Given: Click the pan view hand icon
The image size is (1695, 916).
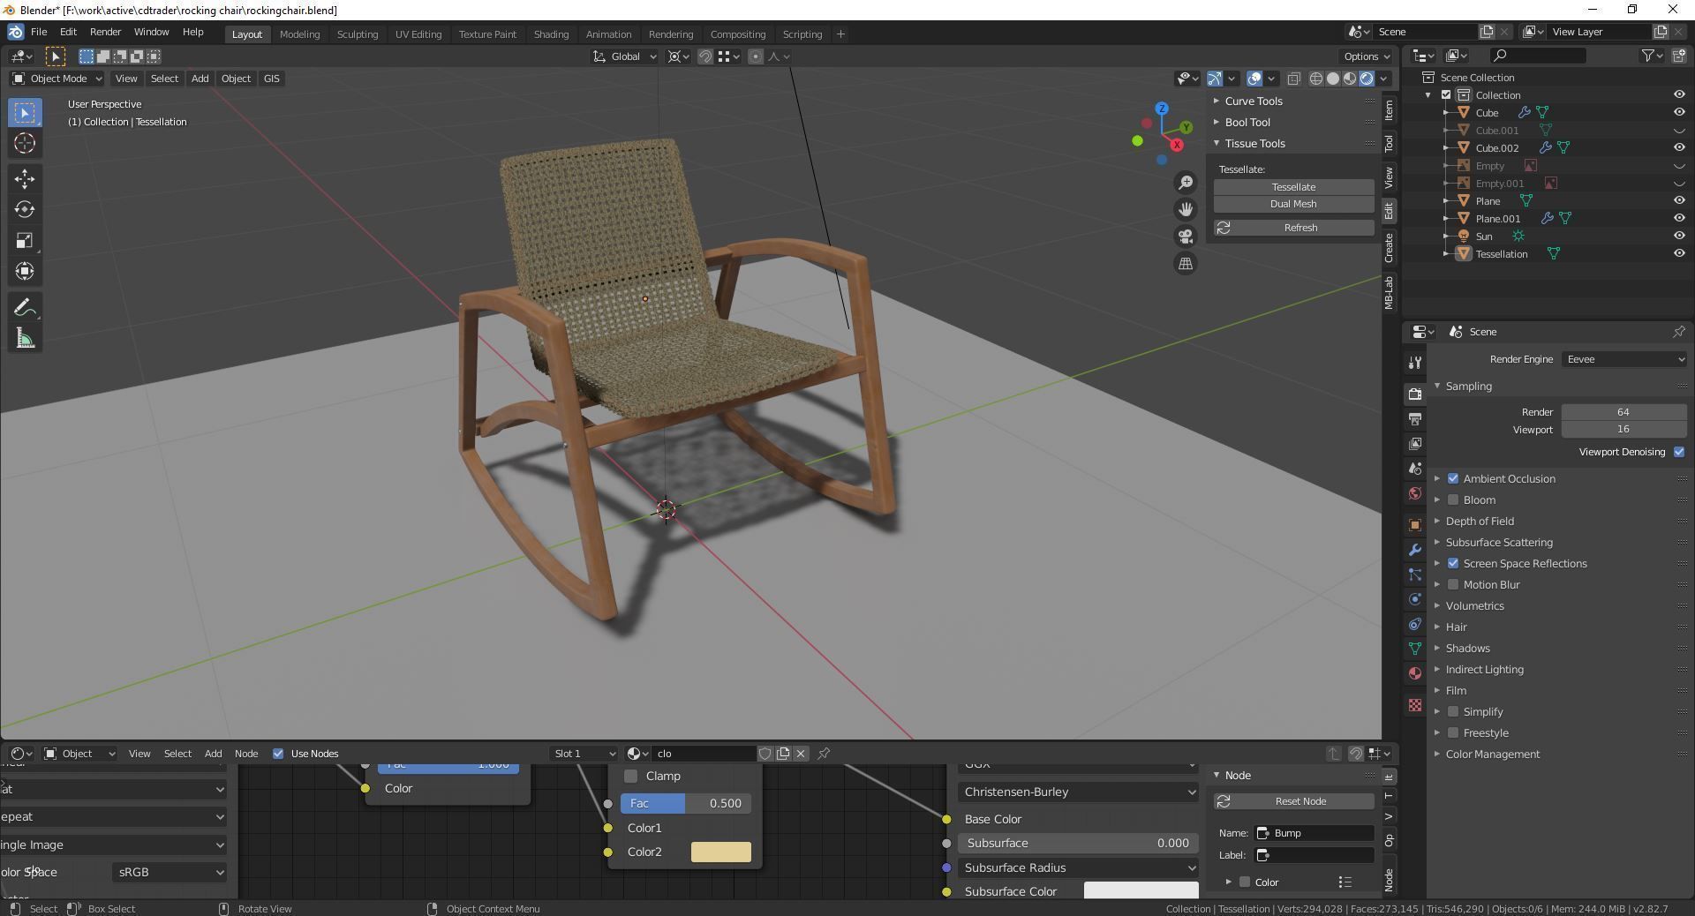Looking at the screenshot, I should tap(1186, 209).
